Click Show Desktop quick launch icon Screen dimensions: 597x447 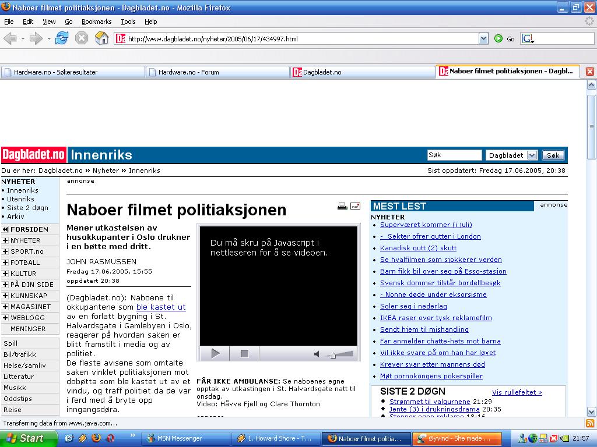69,438
